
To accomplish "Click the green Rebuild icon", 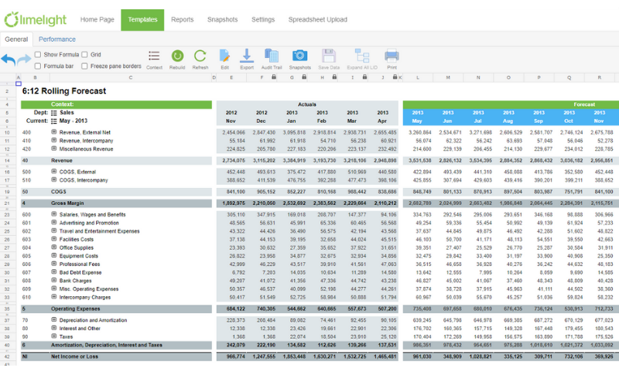I will [x=177, y=56].
